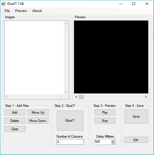Click Images list scroll down arrow
Screen dimensions: 154x155
point(66,92)
